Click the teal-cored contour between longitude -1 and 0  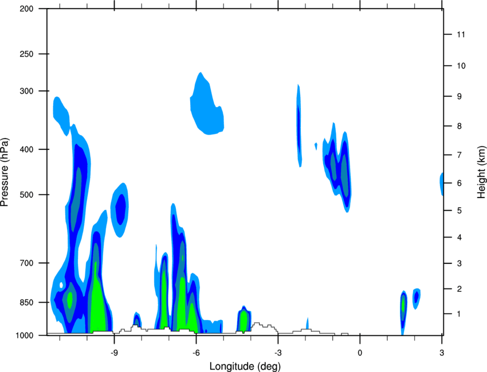[338, 168]
